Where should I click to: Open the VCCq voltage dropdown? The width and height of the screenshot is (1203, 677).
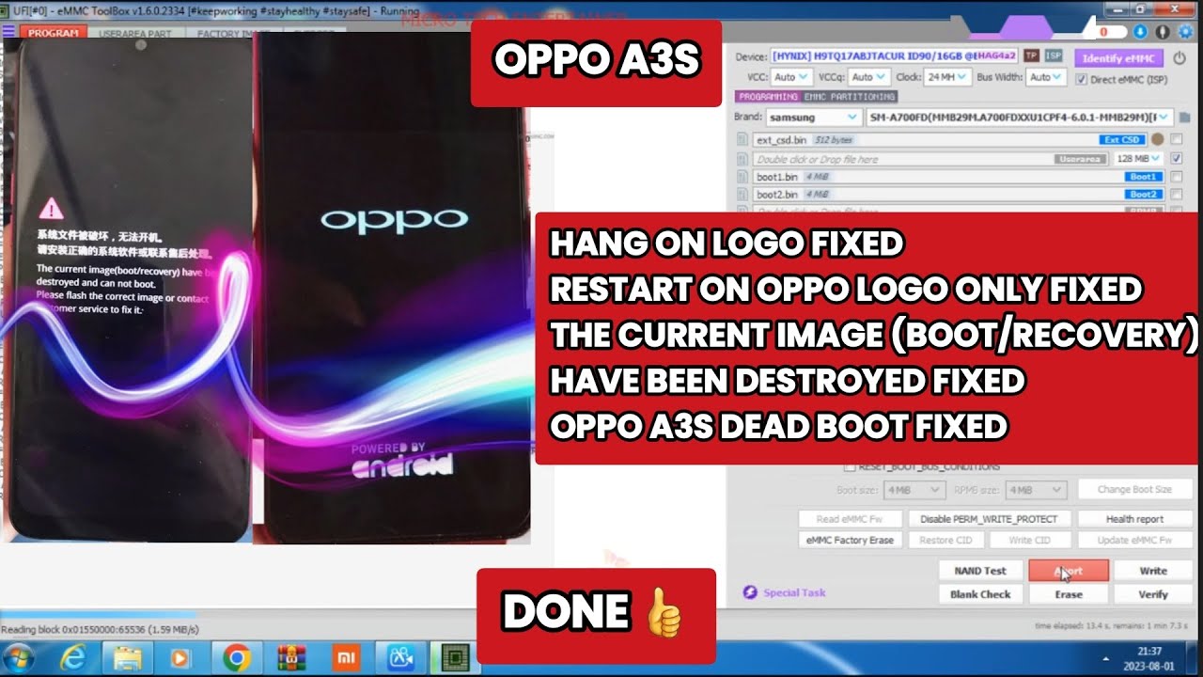[x=869, y=77]
